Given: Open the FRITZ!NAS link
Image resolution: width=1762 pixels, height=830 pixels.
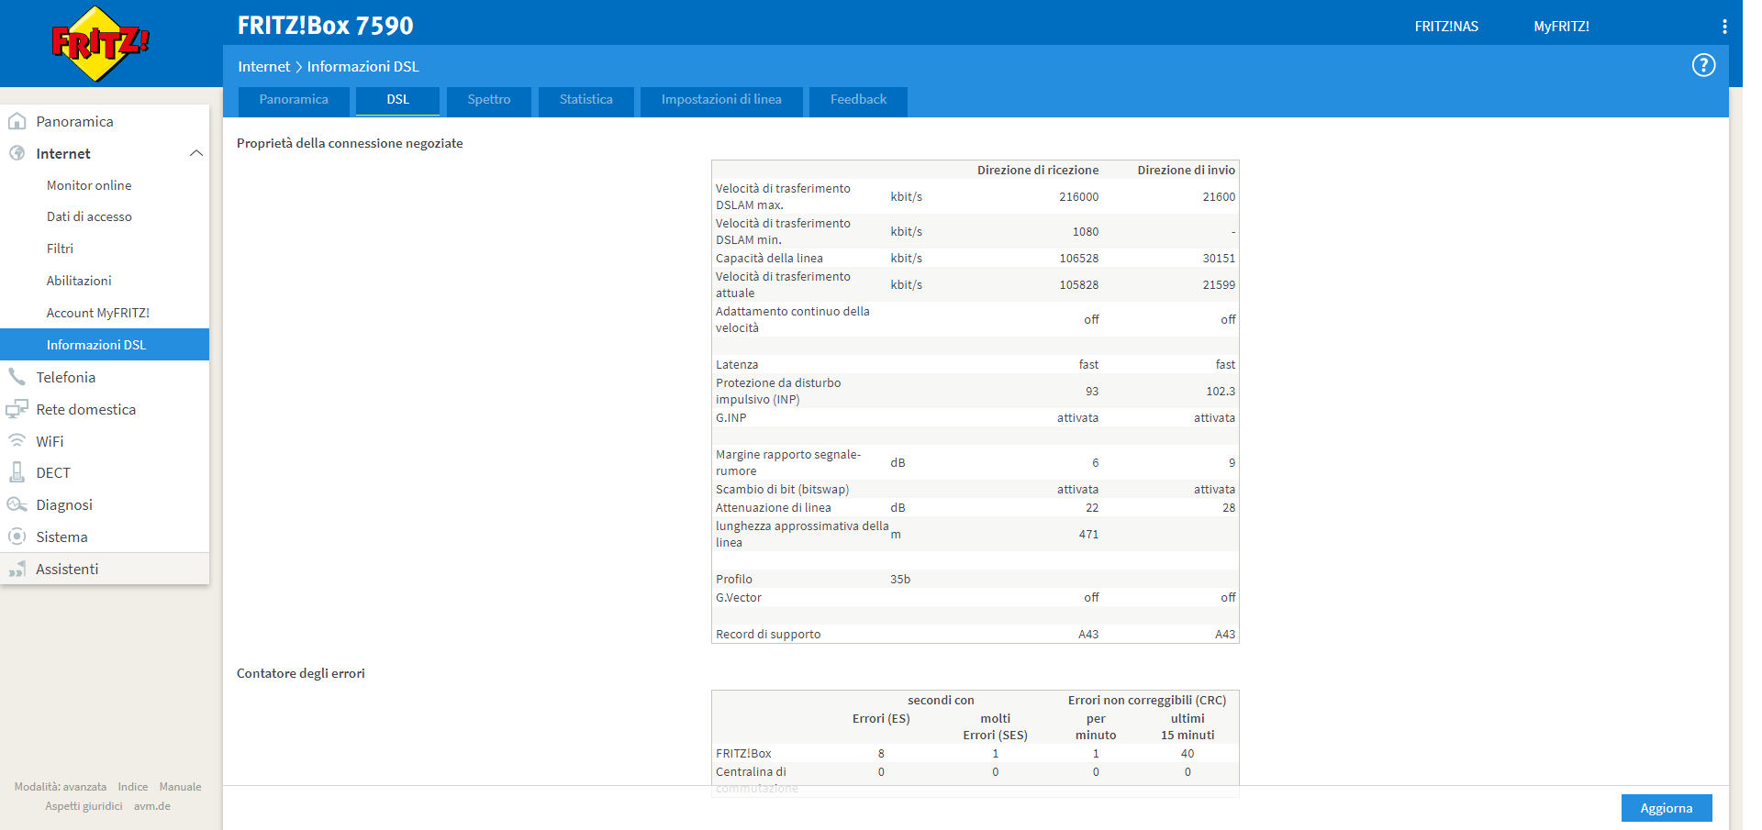Looking at the screenshot, I should 1446,27.
